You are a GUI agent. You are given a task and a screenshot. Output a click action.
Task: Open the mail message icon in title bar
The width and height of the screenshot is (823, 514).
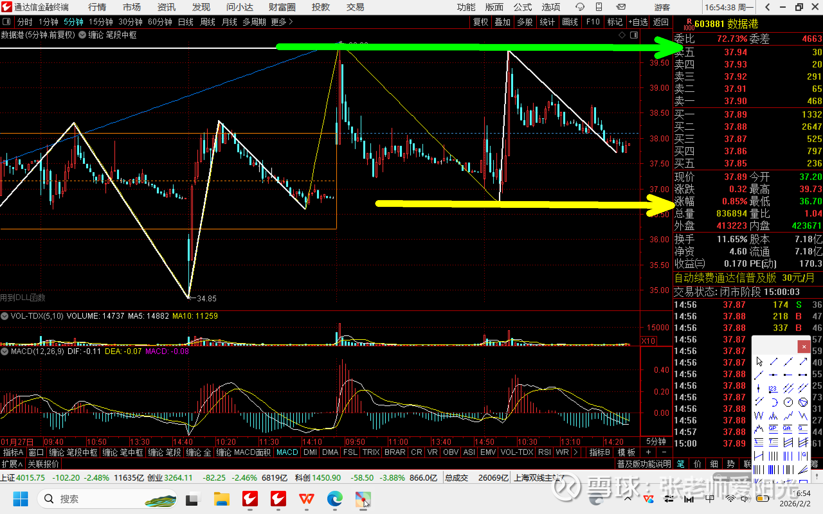(621, 7)
